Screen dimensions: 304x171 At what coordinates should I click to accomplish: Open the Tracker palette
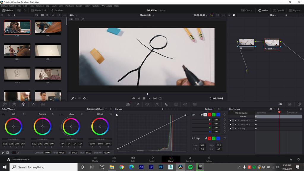pyautogui.click(x=157, y=104)
